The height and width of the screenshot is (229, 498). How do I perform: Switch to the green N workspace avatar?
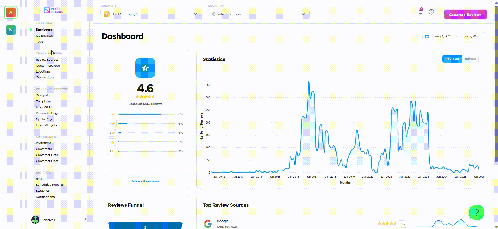(11, 30)
